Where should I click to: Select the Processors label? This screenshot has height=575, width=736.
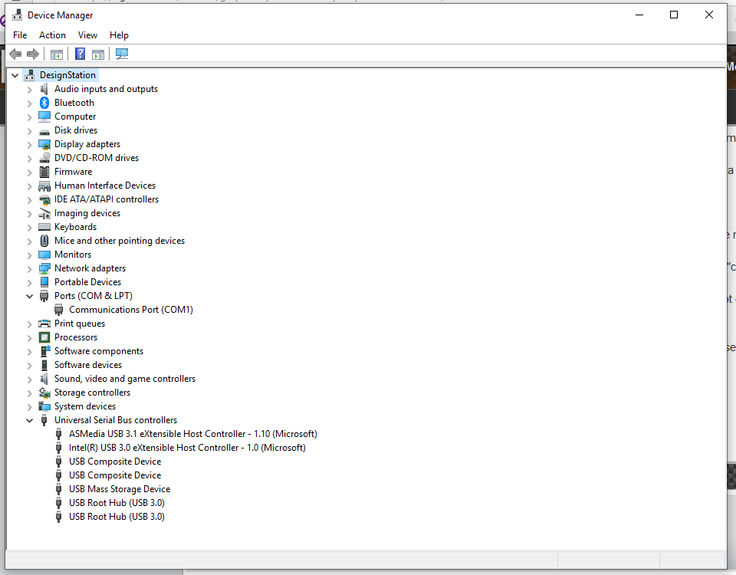point(76,337)
